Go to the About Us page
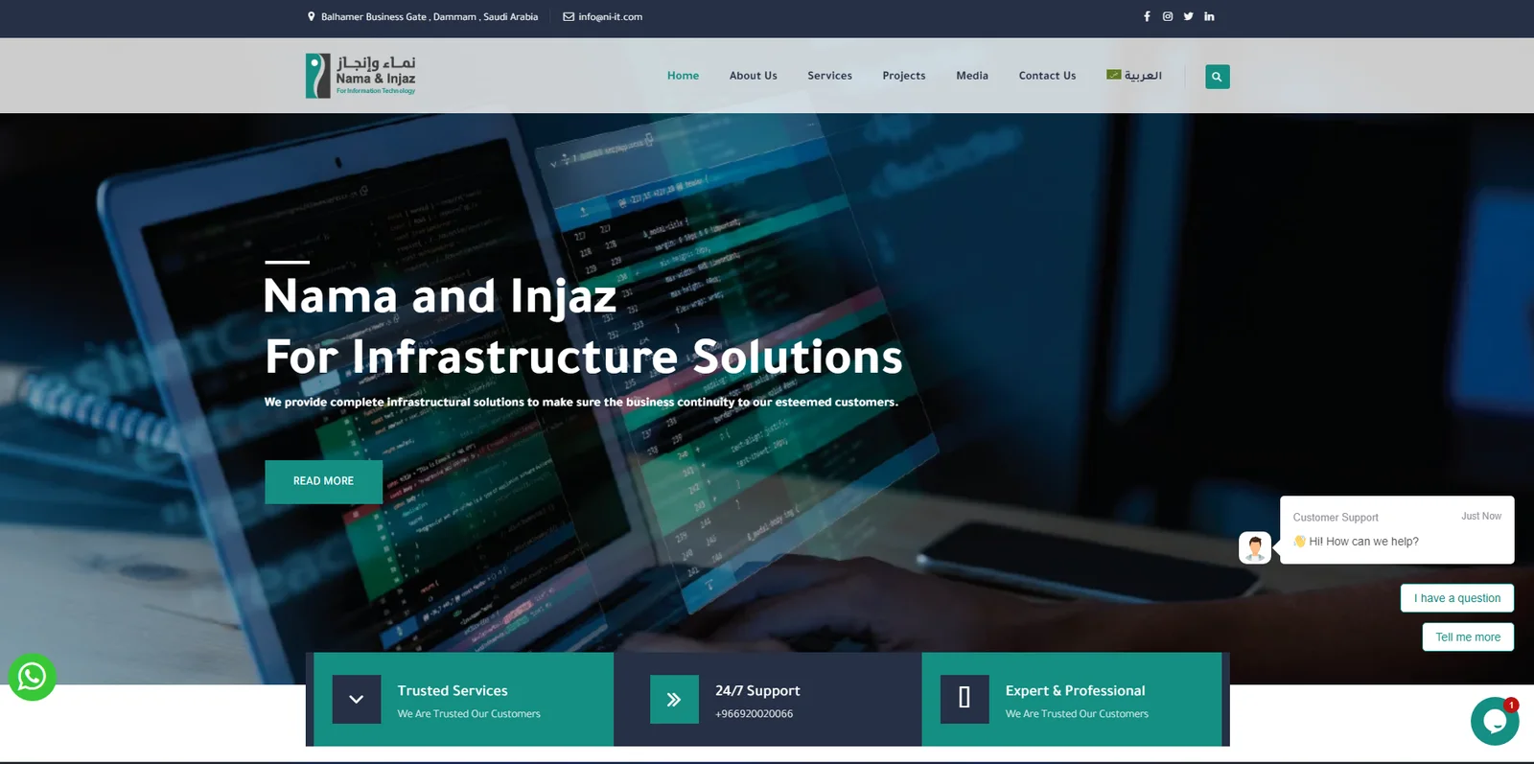1534x764 pixels. tap(753, 76)
